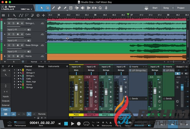Start recording with the Record button
Viewport: 190px width, 129px height.
click(79, 124)
